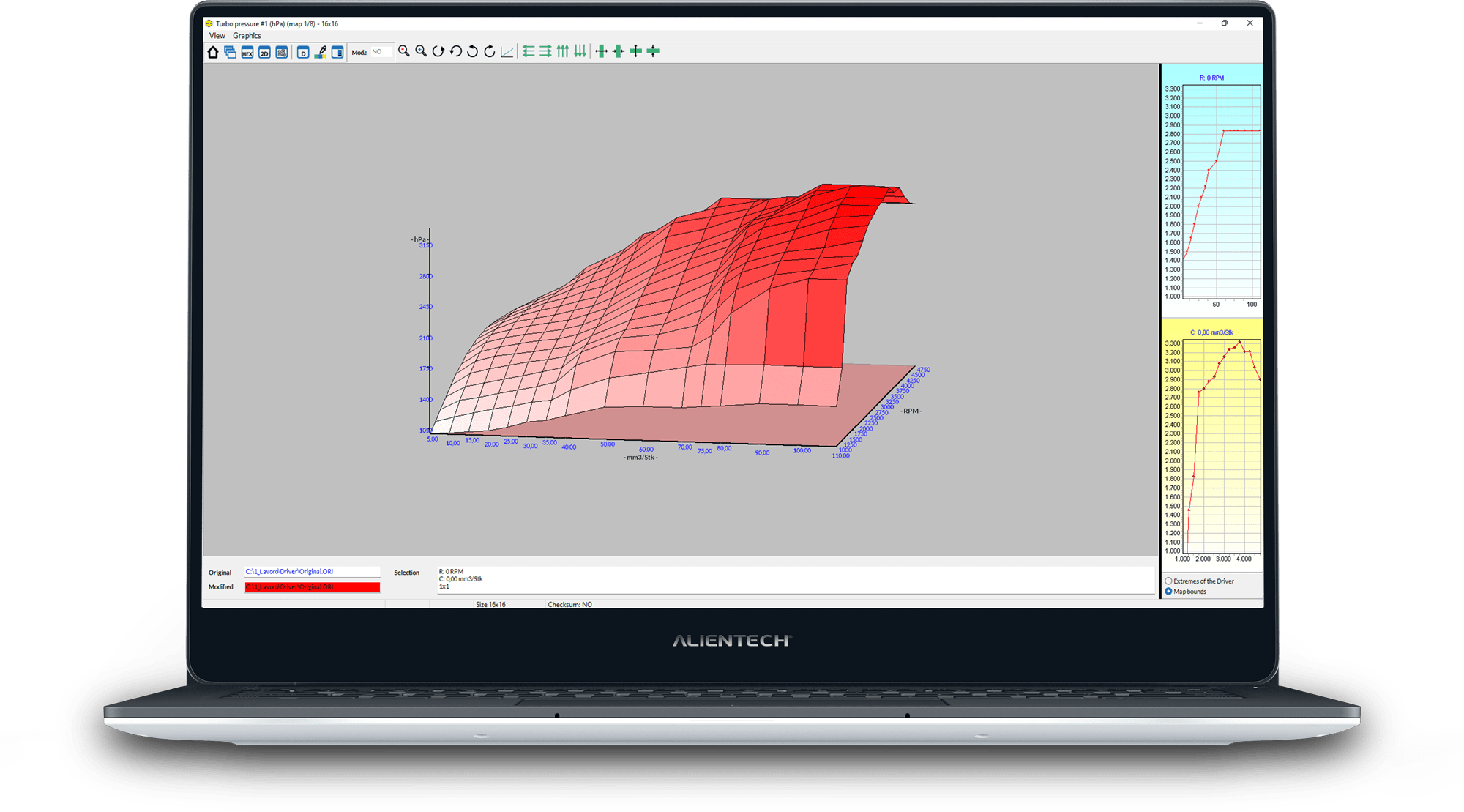Click the Original file path field

[312, 572]
